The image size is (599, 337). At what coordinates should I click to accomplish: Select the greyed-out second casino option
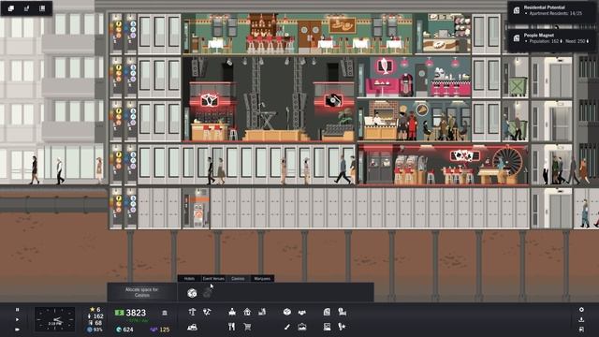click(207, 293)
